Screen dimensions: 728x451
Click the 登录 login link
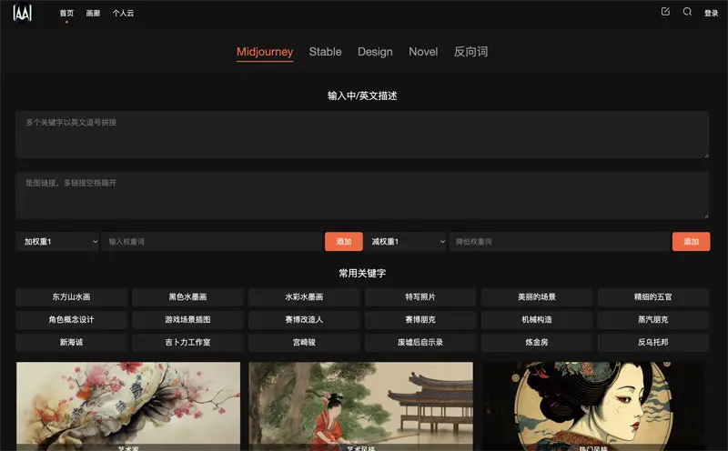(711, 14)
